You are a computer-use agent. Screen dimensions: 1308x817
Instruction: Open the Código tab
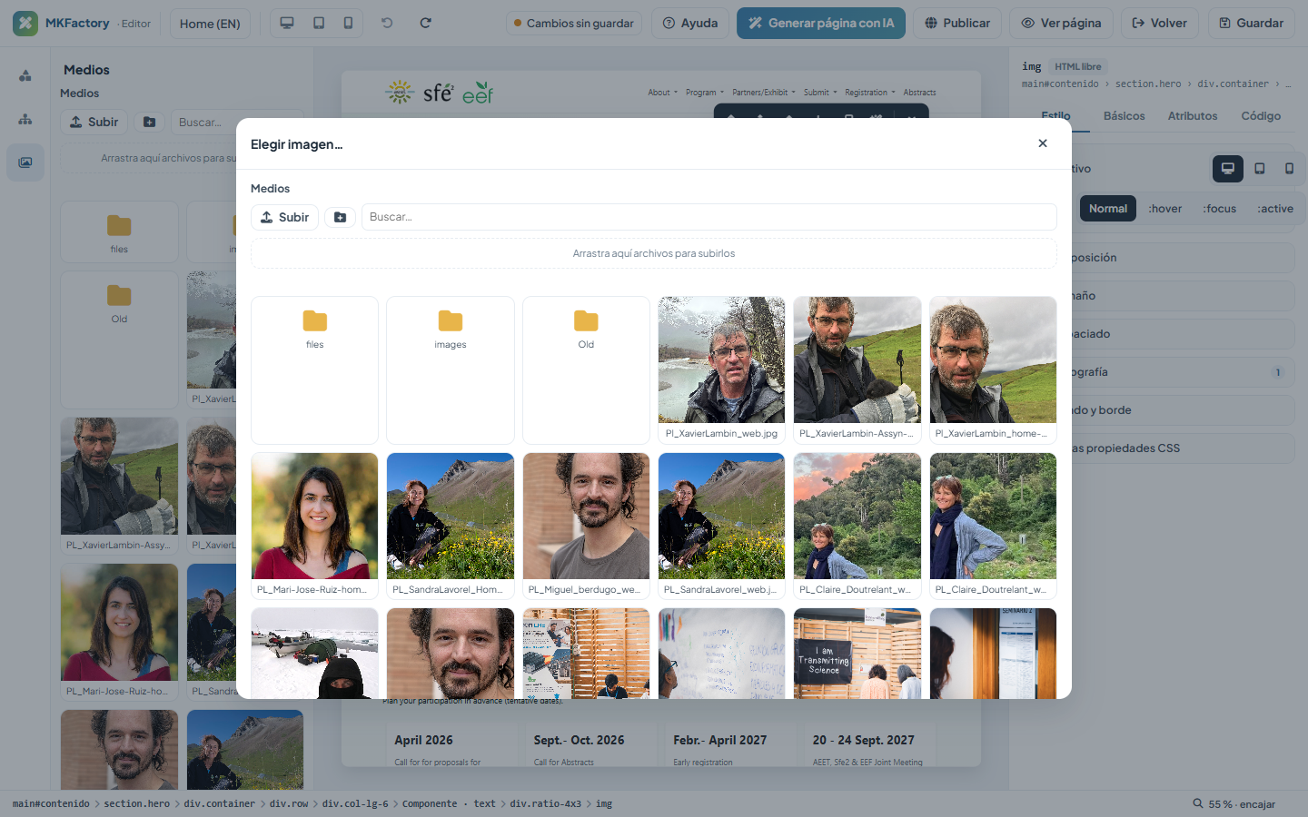(1261, 116)
